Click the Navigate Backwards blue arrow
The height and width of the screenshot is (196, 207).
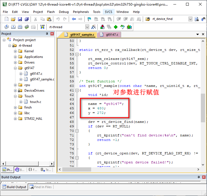(74, 19)
